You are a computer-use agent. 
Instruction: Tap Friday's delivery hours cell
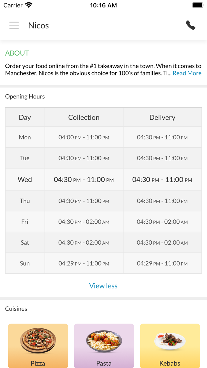click(162, 222)
